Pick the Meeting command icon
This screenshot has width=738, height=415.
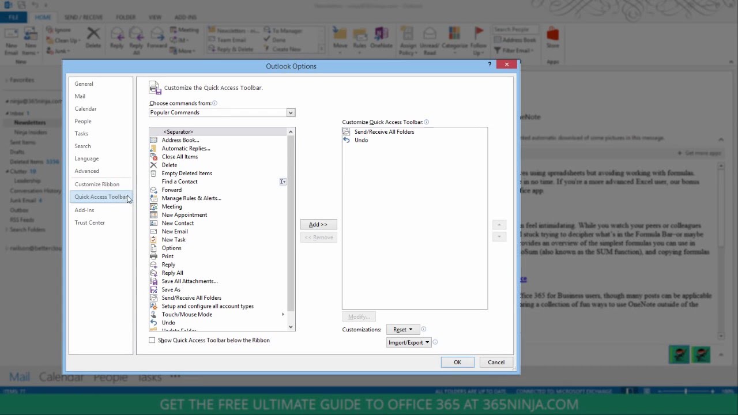[x=153, y=206]
